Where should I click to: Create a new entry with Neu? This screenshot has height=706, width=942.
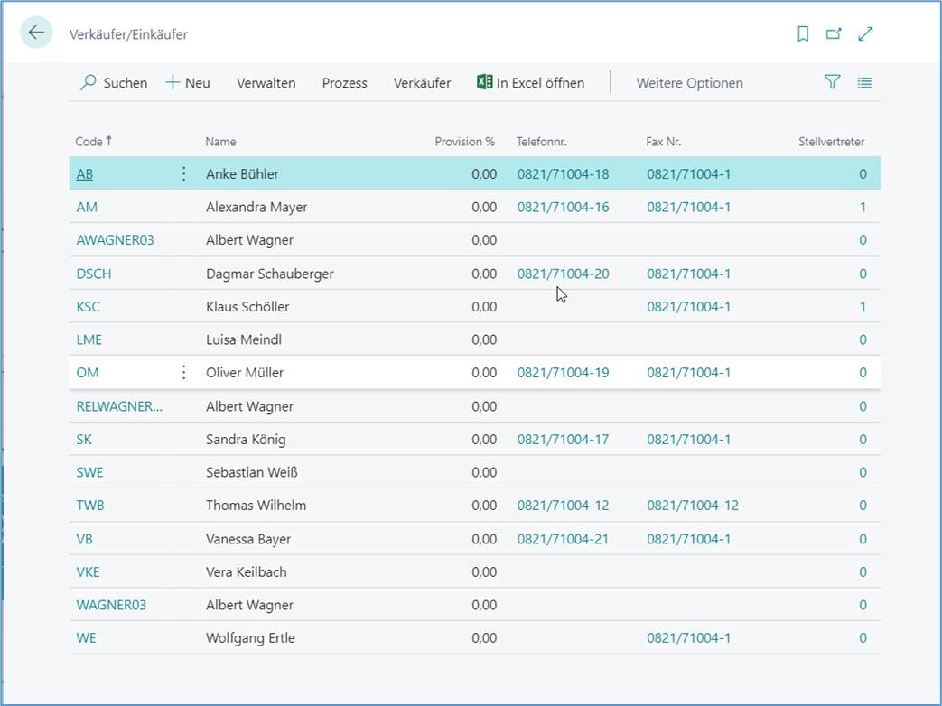tap(188, 83)
